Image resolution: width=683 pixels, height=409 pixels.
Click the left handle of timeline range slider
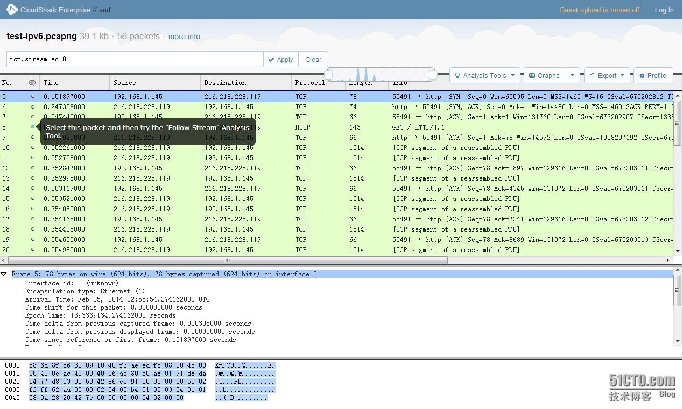(x=329, y=75)
